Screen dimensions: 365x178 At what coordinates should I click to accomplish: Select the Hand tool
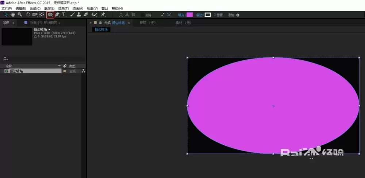(13, 15)
